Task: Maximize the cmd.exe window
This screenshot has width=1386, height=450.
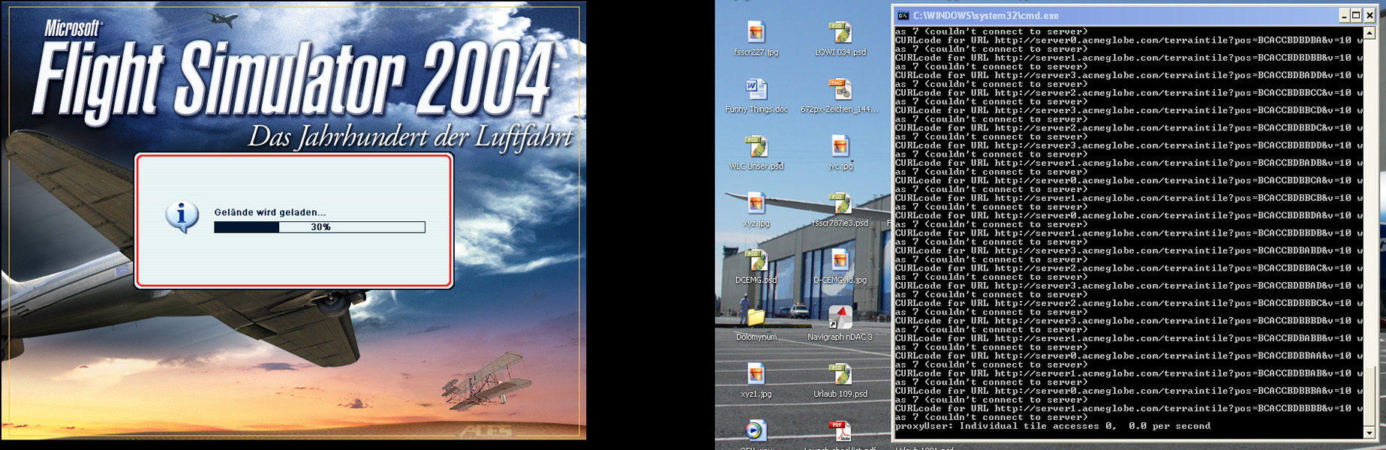Action: click(x=1357, y=16)
